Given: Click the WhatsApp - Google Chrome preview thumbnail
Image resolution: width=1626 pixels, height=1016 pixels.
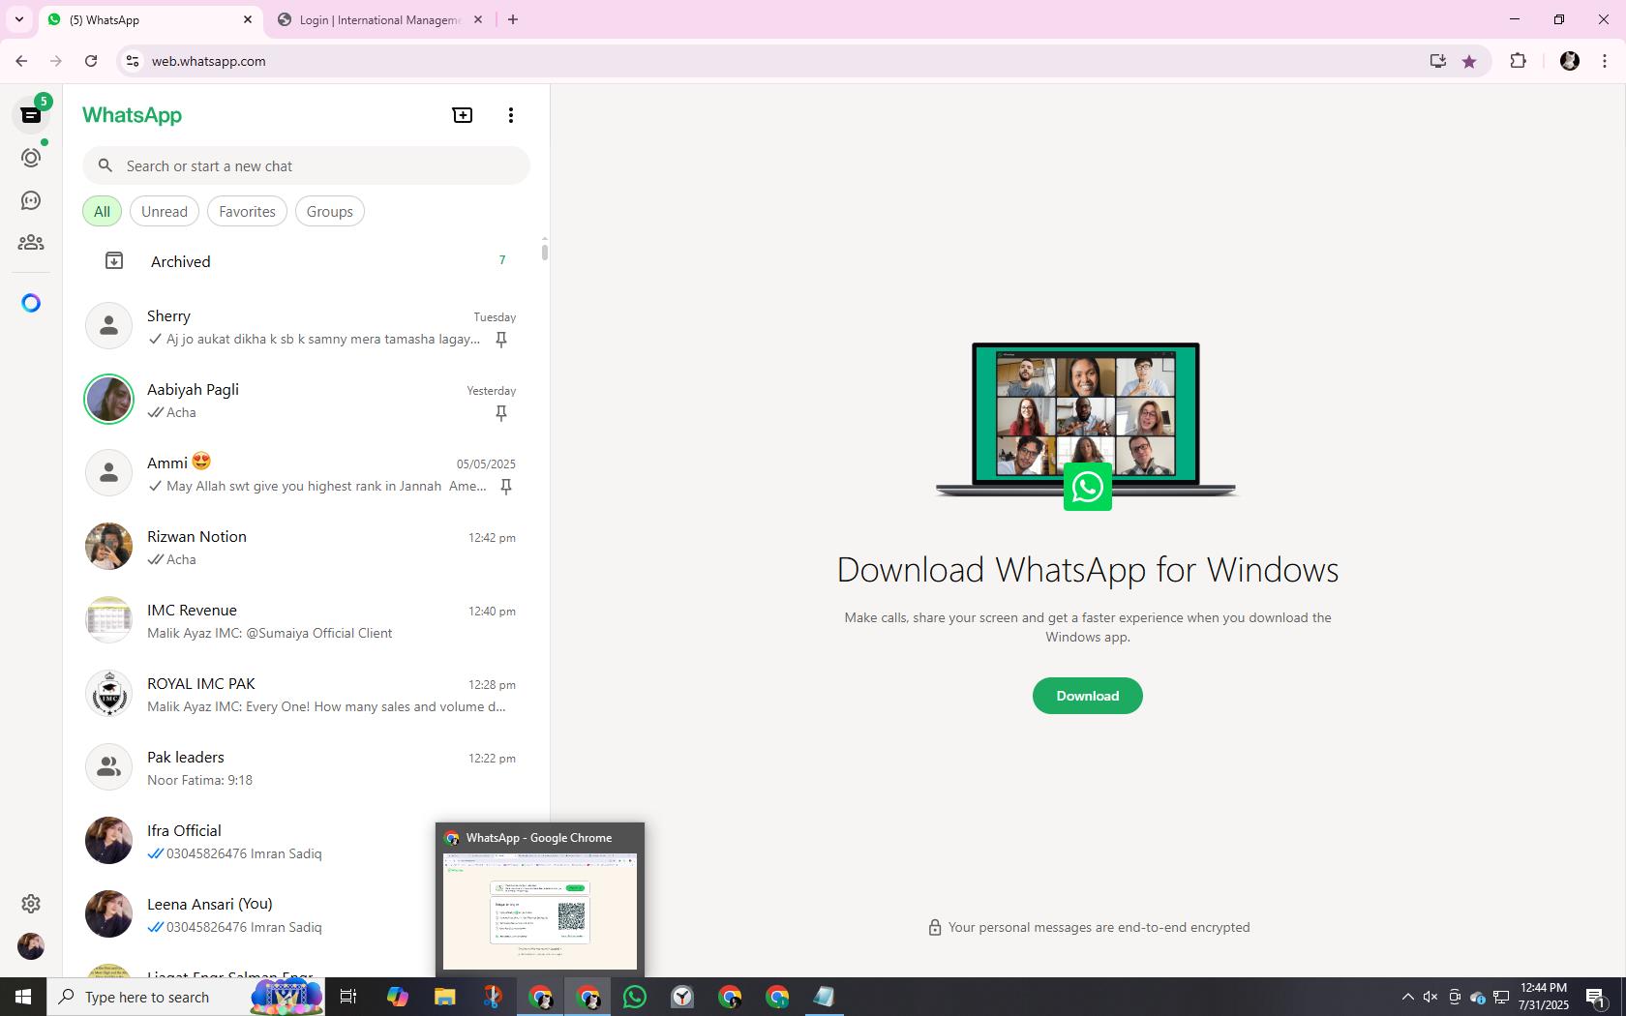Looking at the screenshot, I should (540, 911).
